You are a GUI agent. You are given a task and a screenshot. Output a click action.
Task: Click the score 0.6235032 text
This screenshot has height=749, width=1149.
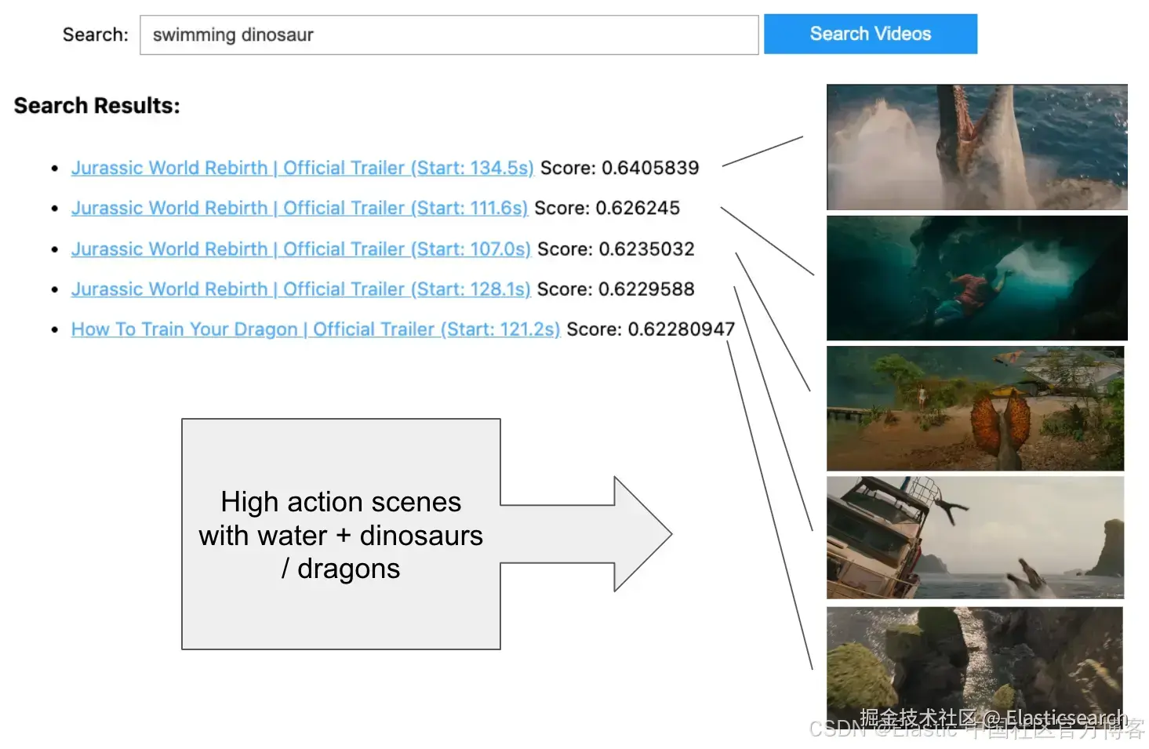pos(616,249)
